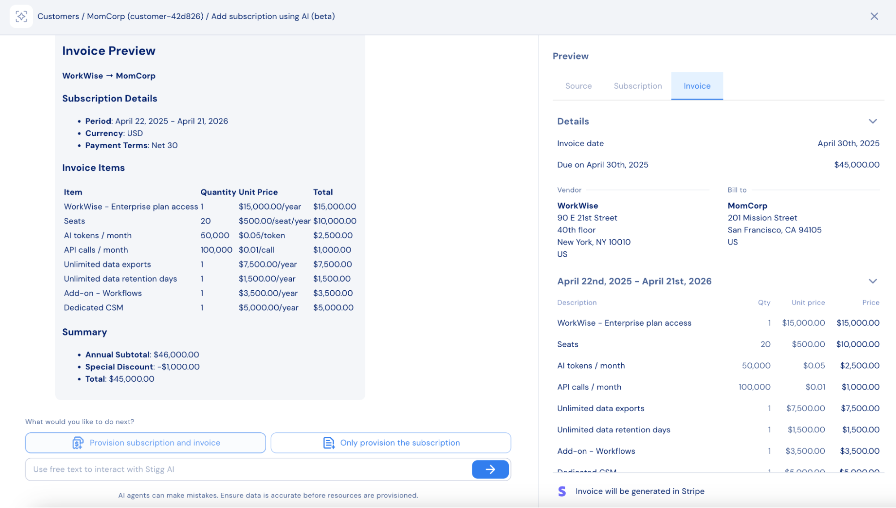Click the document icon on Only provision button

(x=329, y=443)
